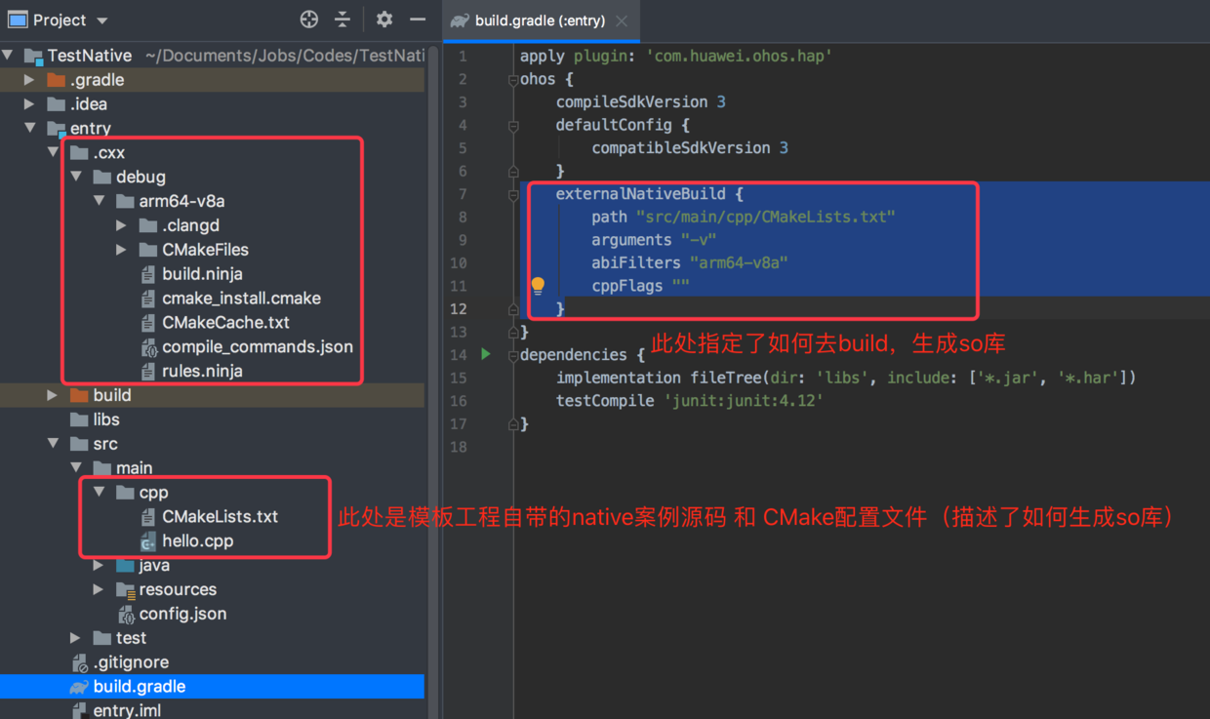Viewport: 1210px width, 719px height.
Task: Click the resources folder icon
Action: 125,589
